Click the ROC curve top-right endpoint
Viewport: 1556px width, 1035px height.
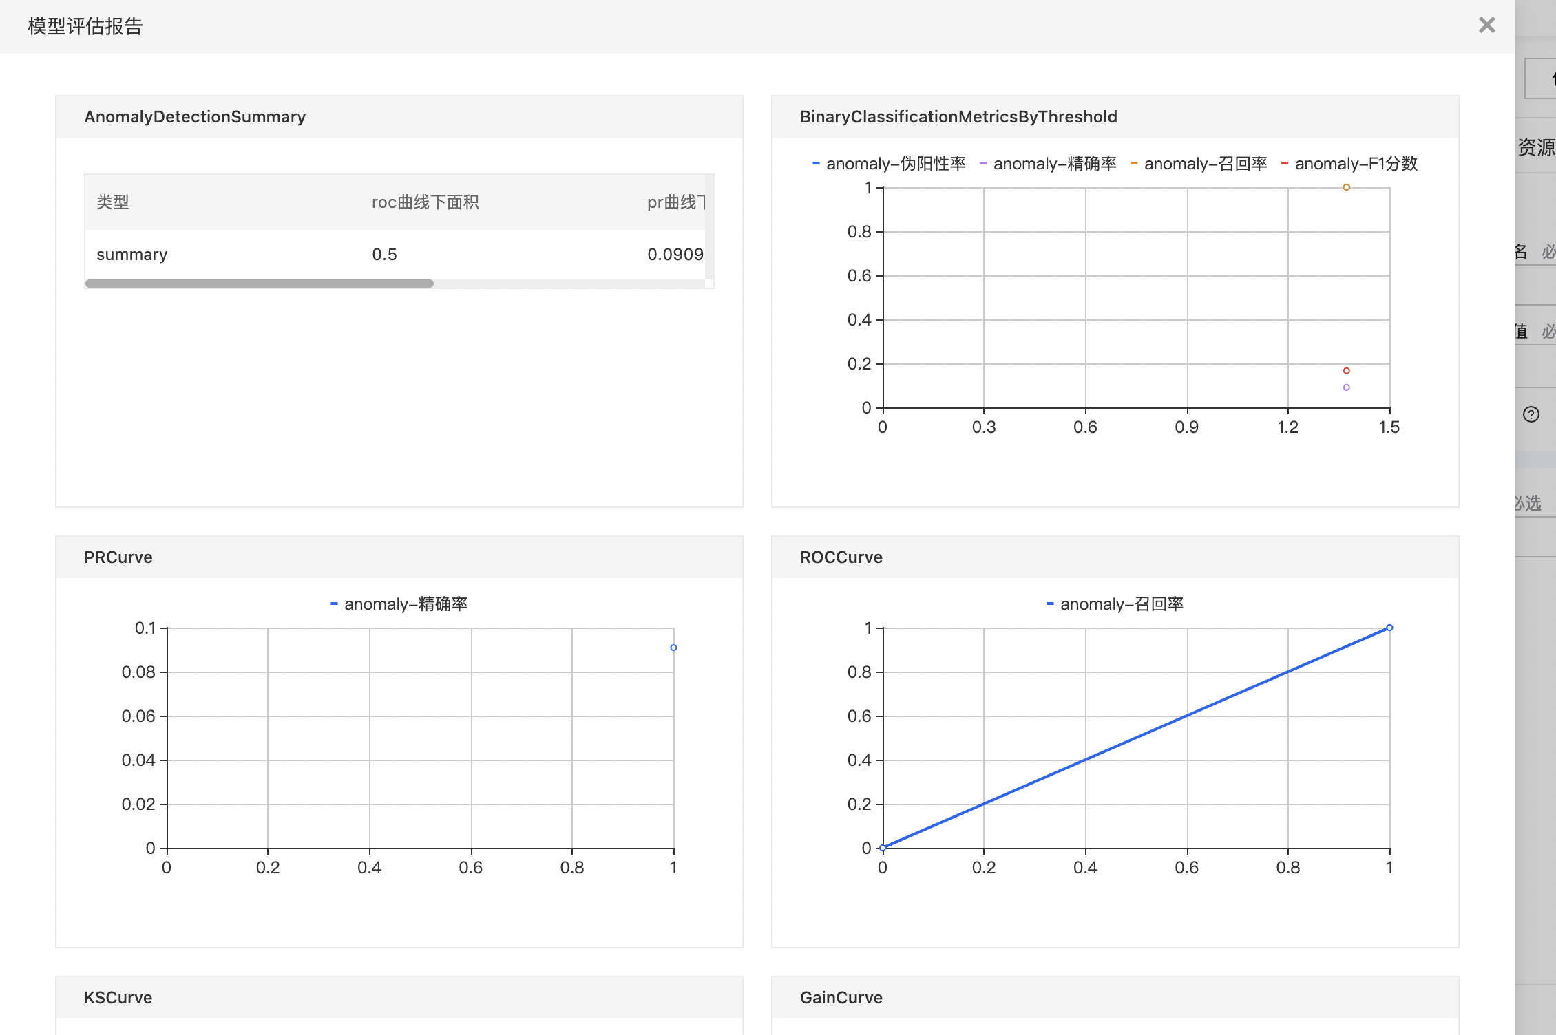(x=1389, y=628)
